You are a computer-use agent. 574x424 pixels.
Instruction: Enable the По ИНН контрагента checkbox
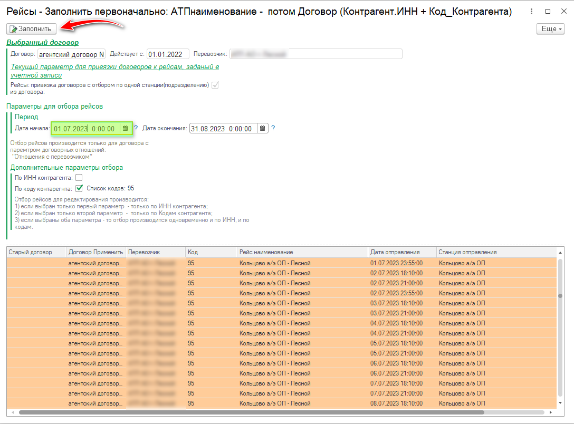pyautogui.click(x=79, y=178)
